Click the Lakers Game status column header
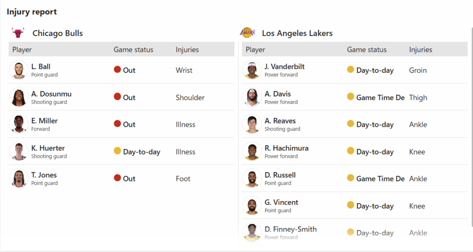 [x=367, y=49]
